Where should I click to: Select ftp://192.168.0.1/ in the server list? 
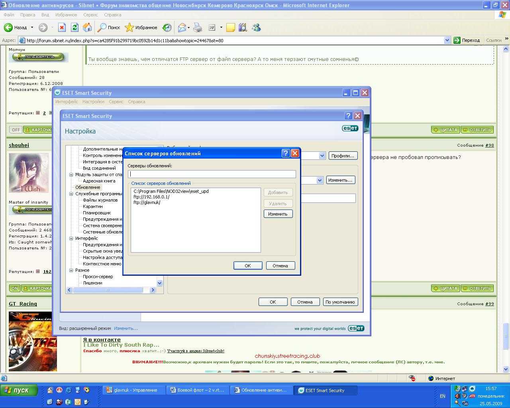[151, 197]
